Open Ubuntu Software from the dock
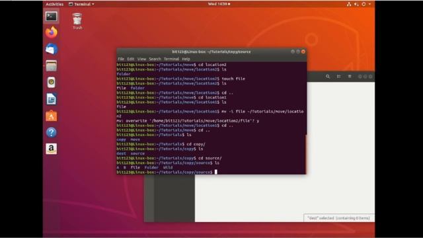The height and width of the screenshot is (238, 423). pyautogui.click(x=52, y=116)
